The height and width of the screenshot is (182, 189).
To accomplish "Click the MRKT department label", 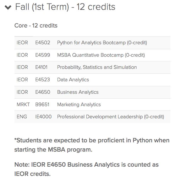I will pos(23,104).
